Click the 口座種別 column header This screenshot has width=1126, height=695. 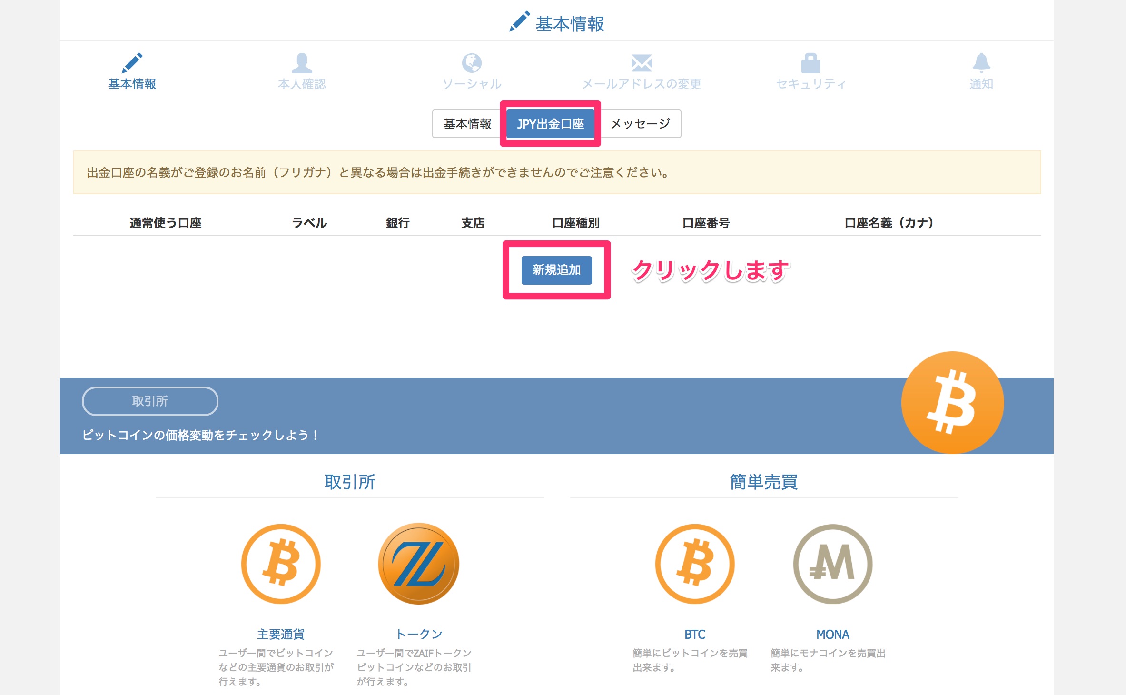click(x=575, y=223)
